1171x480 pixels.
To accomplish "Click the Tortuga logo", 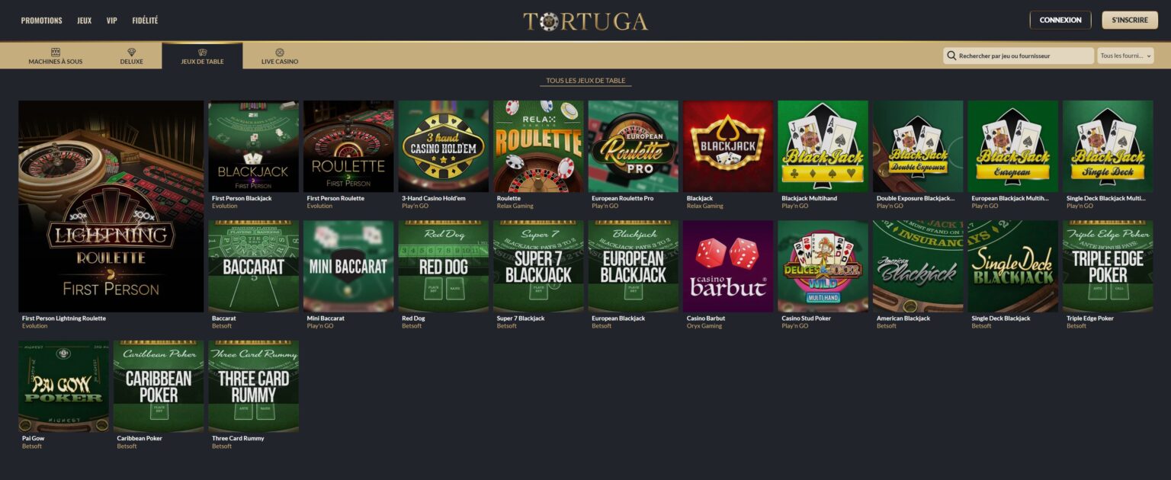I will (585, 21).
